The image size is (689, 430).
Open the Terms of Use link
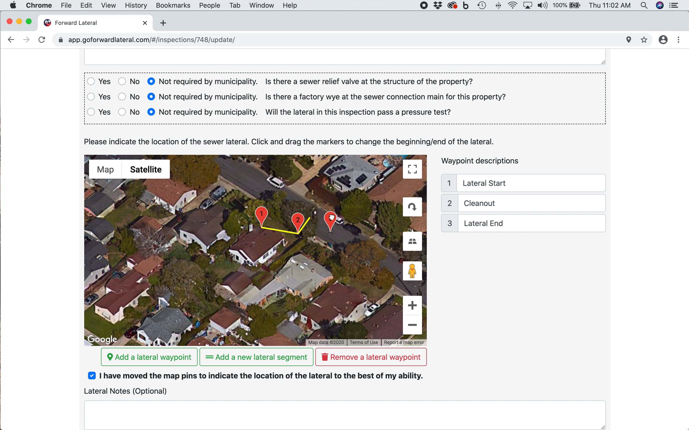(x=364, y=342)
